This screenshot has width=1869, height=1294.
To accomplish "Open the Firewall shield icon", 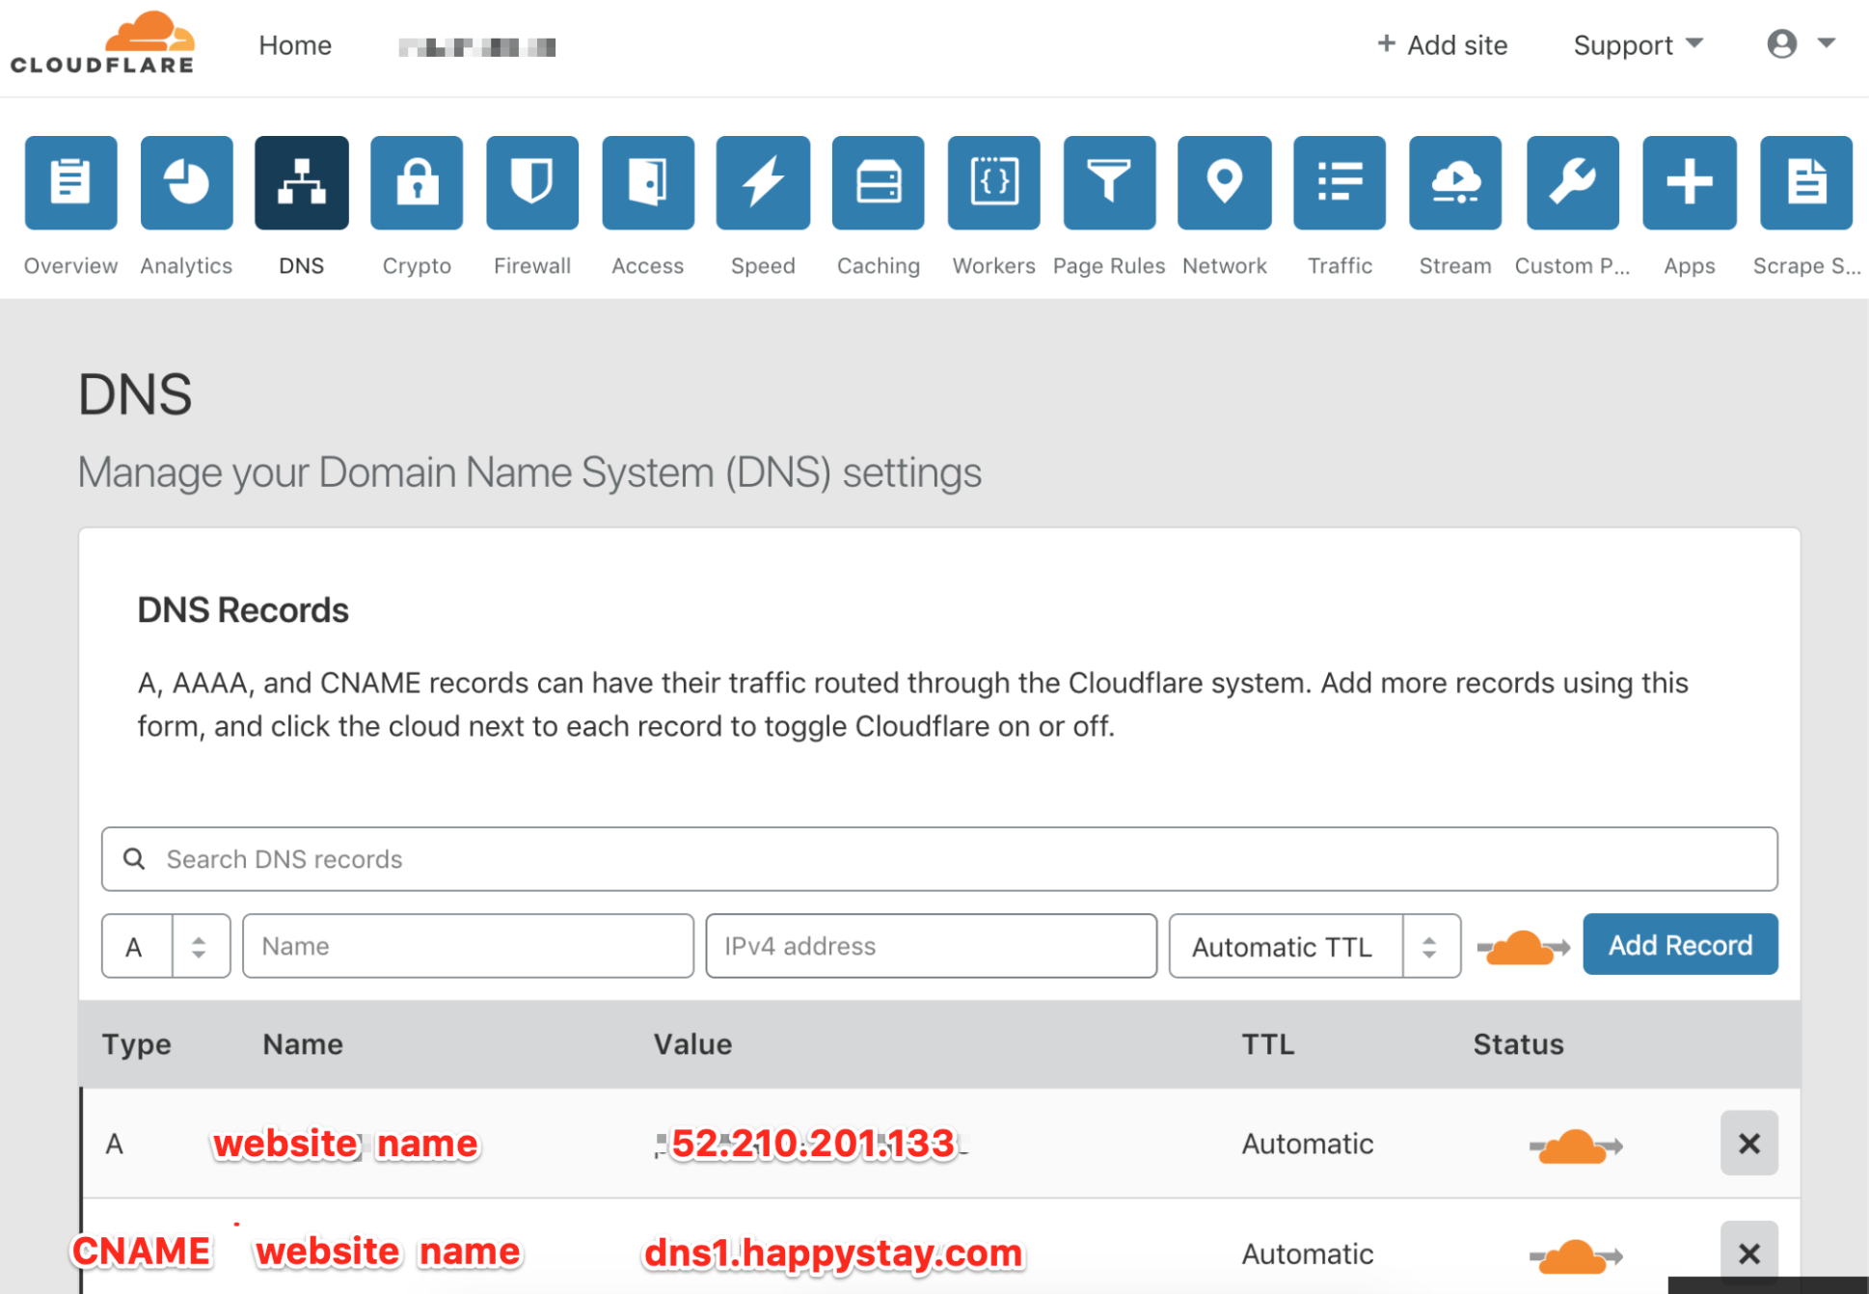I will 531,182.
